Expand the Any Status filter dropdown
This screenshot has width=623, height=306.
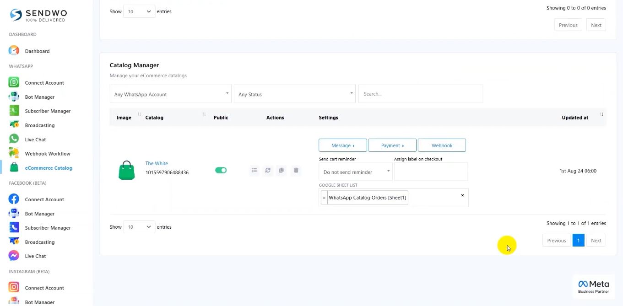294,94
